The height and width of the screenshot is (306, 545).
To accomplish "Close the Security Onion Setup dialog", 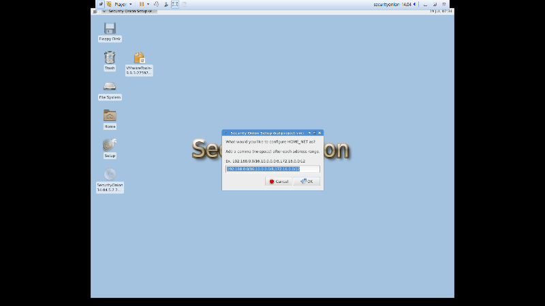I will [x=320, y=133].
